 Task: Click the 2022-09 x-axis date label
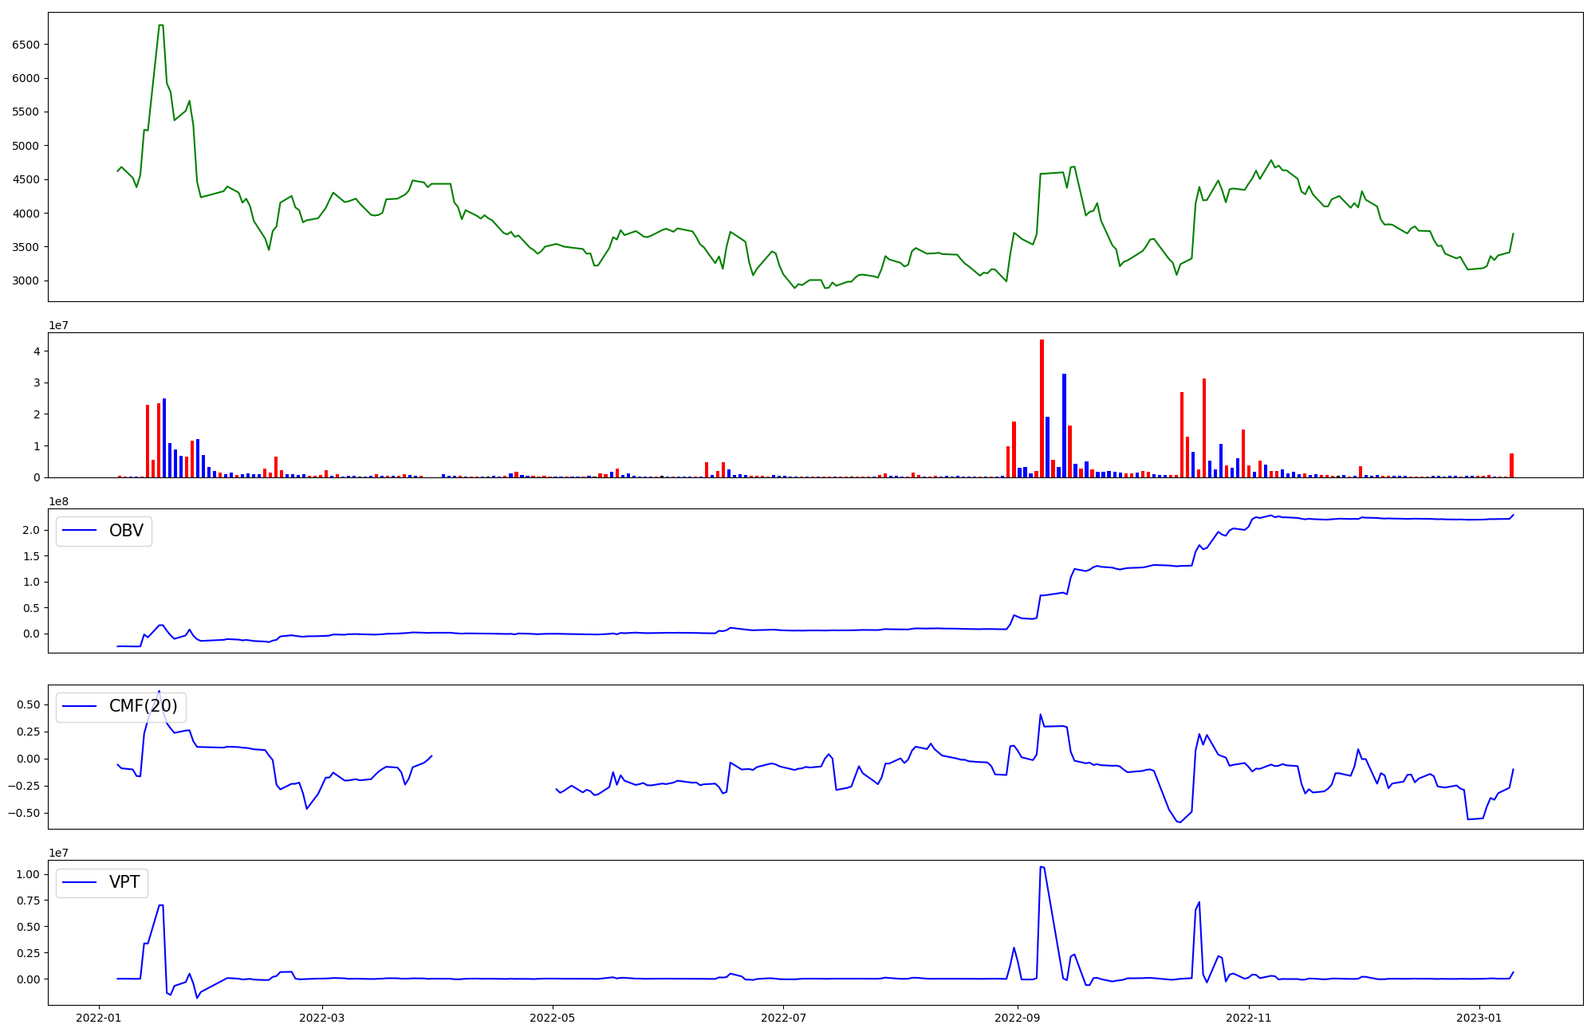[x=1018, y=1018]
